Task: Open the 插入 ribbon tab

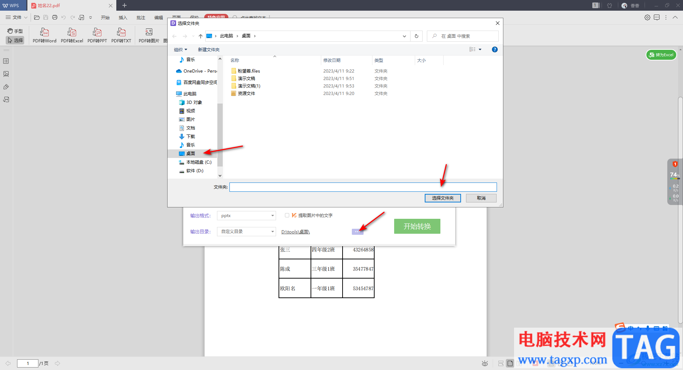Action: point(123,17)
